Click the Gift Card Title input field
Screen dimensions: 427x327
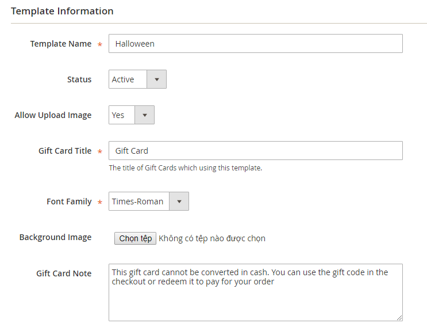coord(255,150)
